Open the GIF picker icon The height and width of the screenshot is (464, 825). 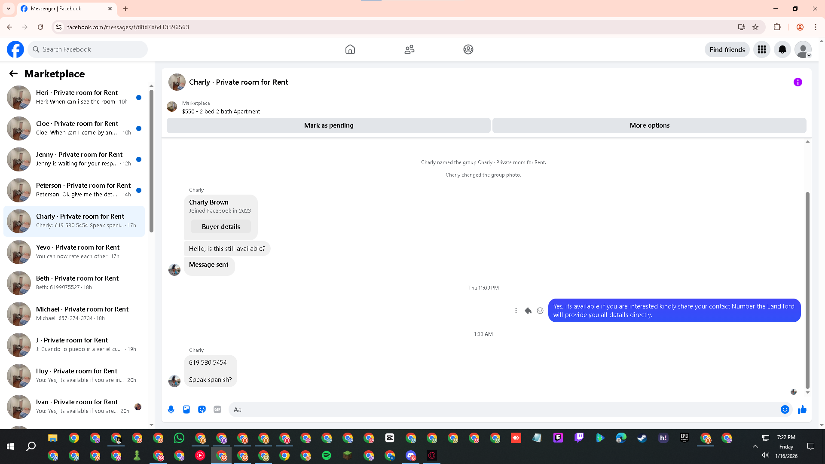pyautogui.click(x=217, y=409)
